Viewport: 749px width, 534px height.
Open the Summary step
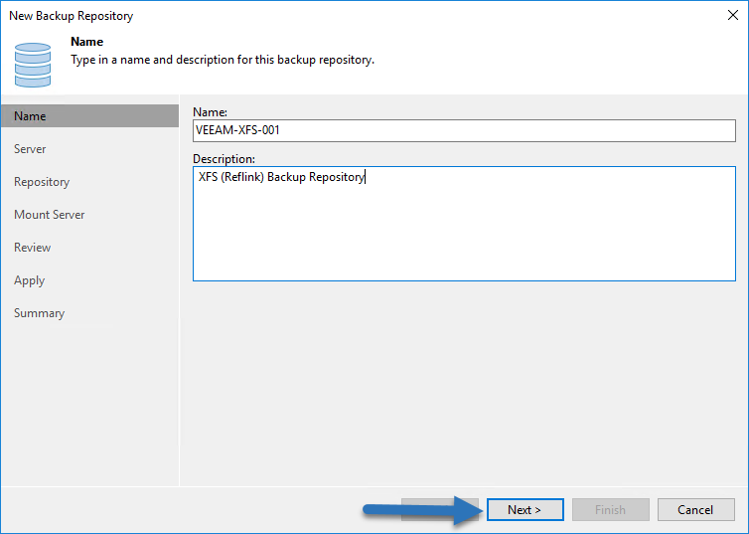[x=39, y=313]
